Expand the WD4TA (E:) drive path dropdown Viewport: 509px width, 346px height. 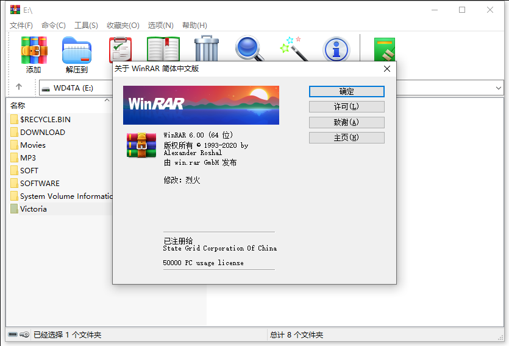pos(498,88)
